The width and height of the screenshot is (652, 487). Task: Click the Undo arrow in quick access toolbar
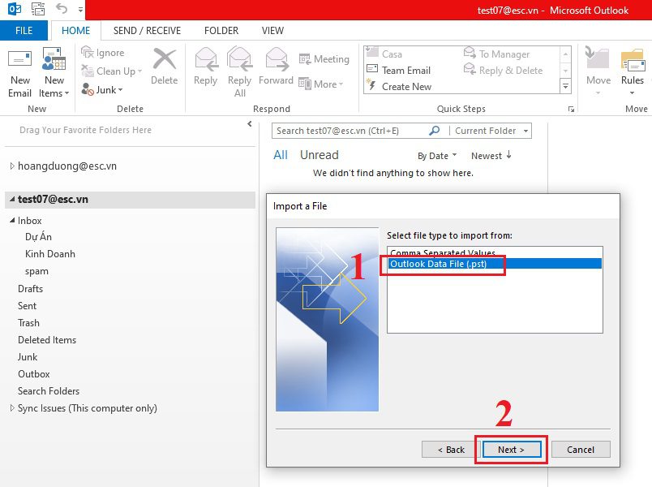click(x=62, y=8)
